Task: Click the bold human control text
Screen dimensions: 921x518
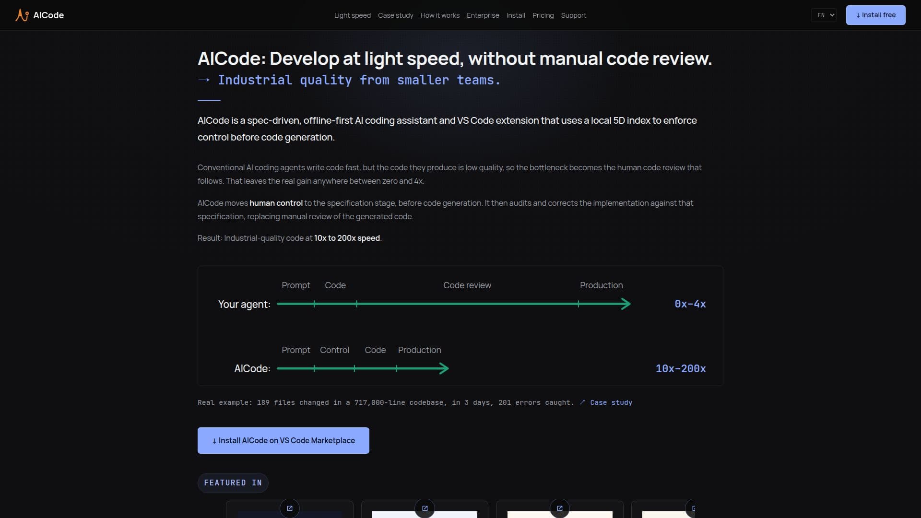Action: pos(276,203)
